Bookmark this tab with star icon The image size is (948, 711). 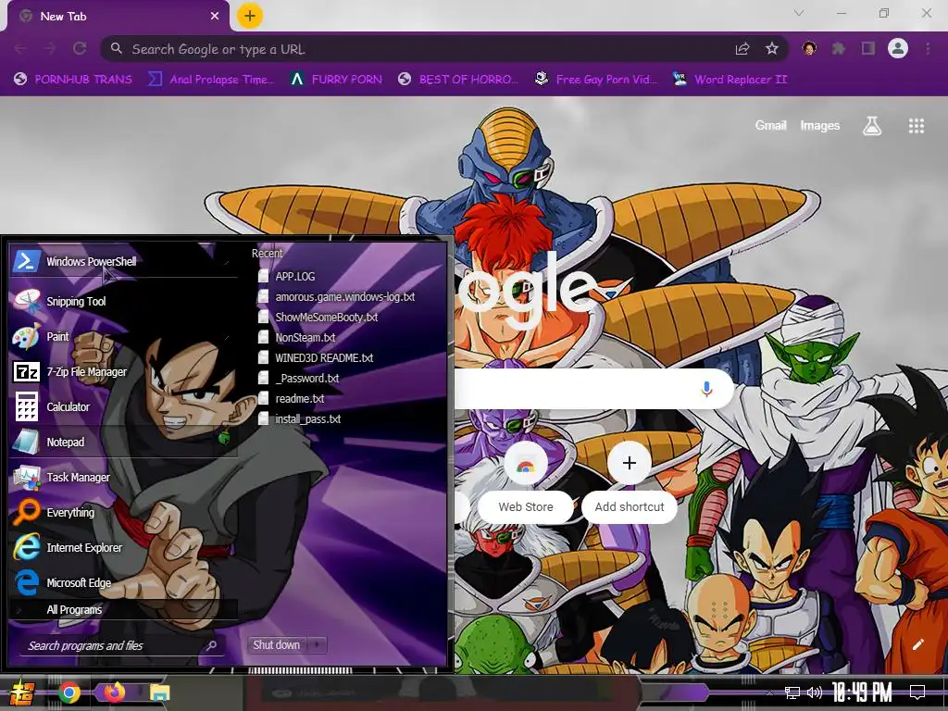point(772,49)
